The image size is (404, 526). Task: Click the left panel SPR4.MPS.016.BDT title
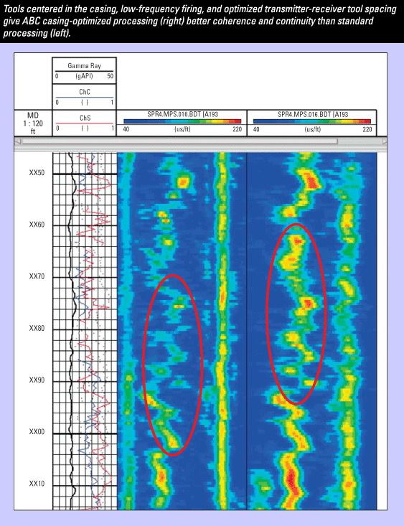[x=183, y=114]
